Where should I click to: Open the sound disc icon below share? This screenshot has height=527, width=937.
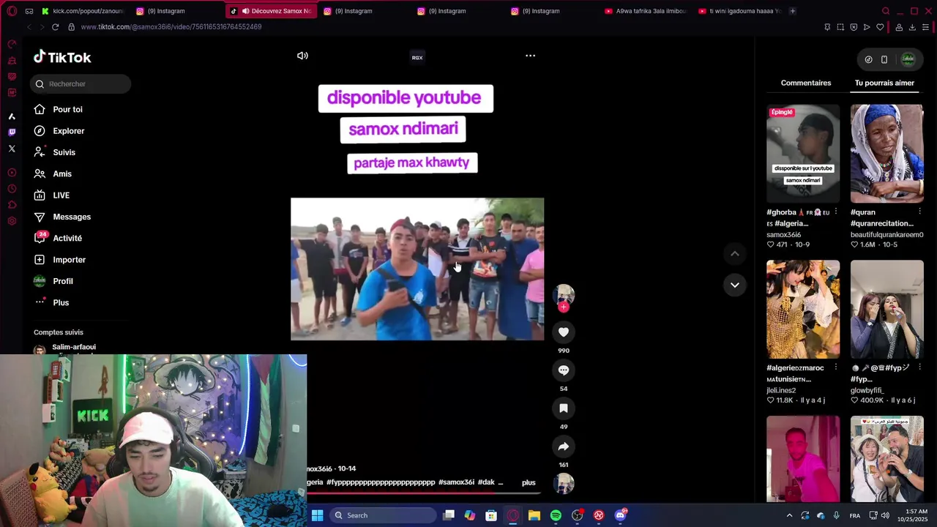point(564,484)
